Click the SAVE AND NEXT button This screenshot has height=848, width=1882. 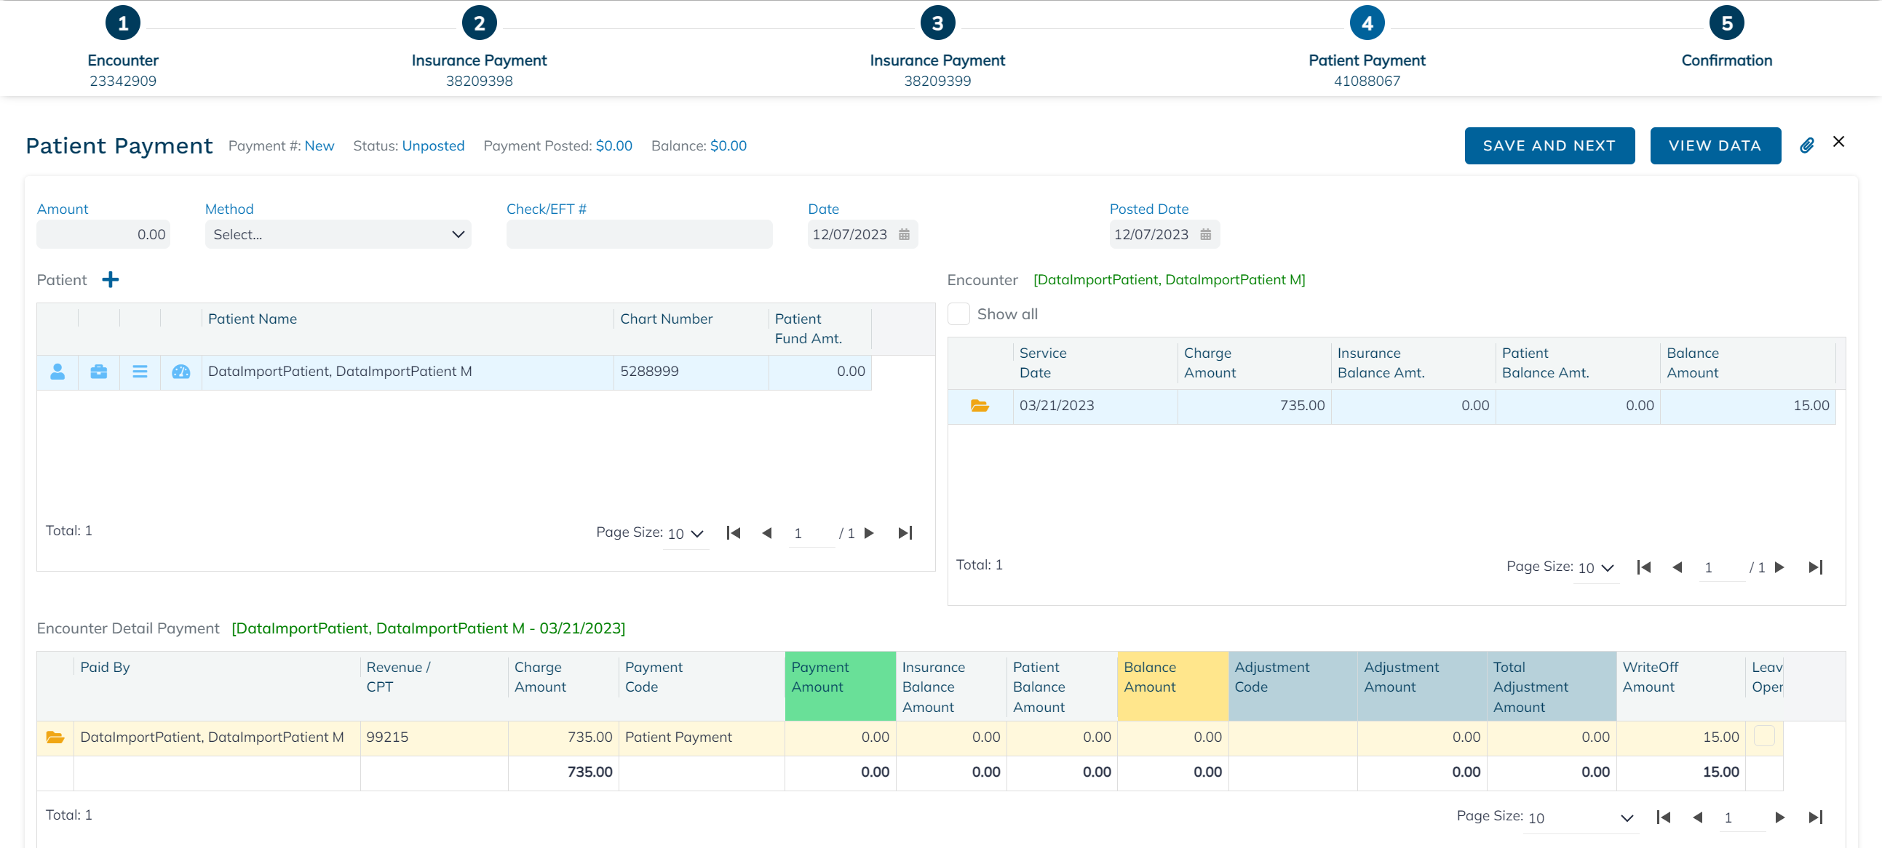point(1549,145)
